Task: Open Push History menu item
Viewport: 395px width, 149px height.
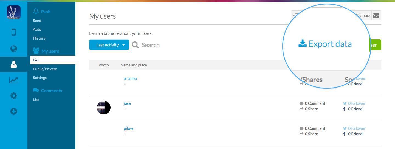Action: (x=39, y=38)
